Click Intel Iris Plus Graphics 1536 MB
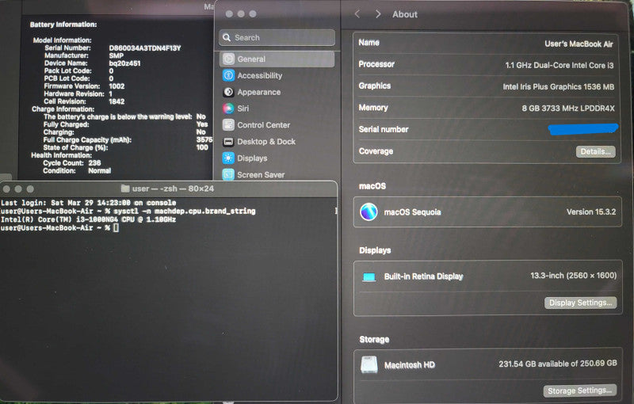Image resolution: width=634 pixels, height=404 pixels. pyautogui.click(x=559, y=87)
